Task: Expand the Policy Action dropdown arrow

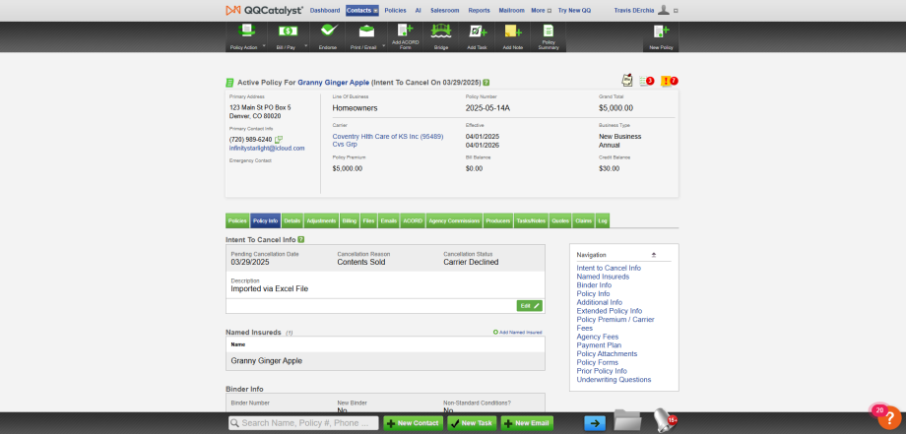Action: click(265, 45)
